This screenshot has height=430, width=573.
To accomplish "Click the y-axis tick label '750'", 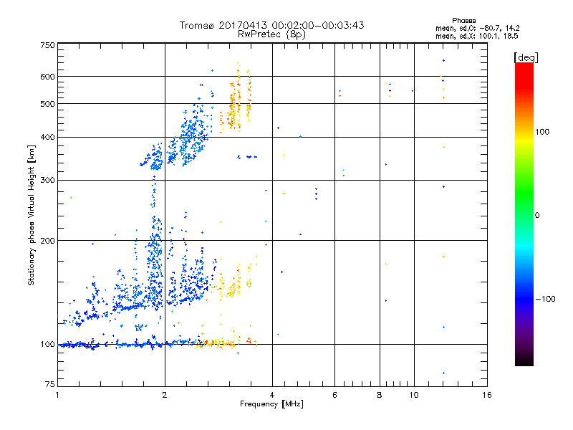I will tap(47, 45).
